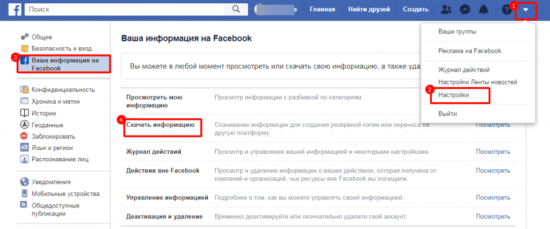Click the Мобильные устройства phone icon
Viewport: 550px width, 229px height.
click(x=24, y=194)
